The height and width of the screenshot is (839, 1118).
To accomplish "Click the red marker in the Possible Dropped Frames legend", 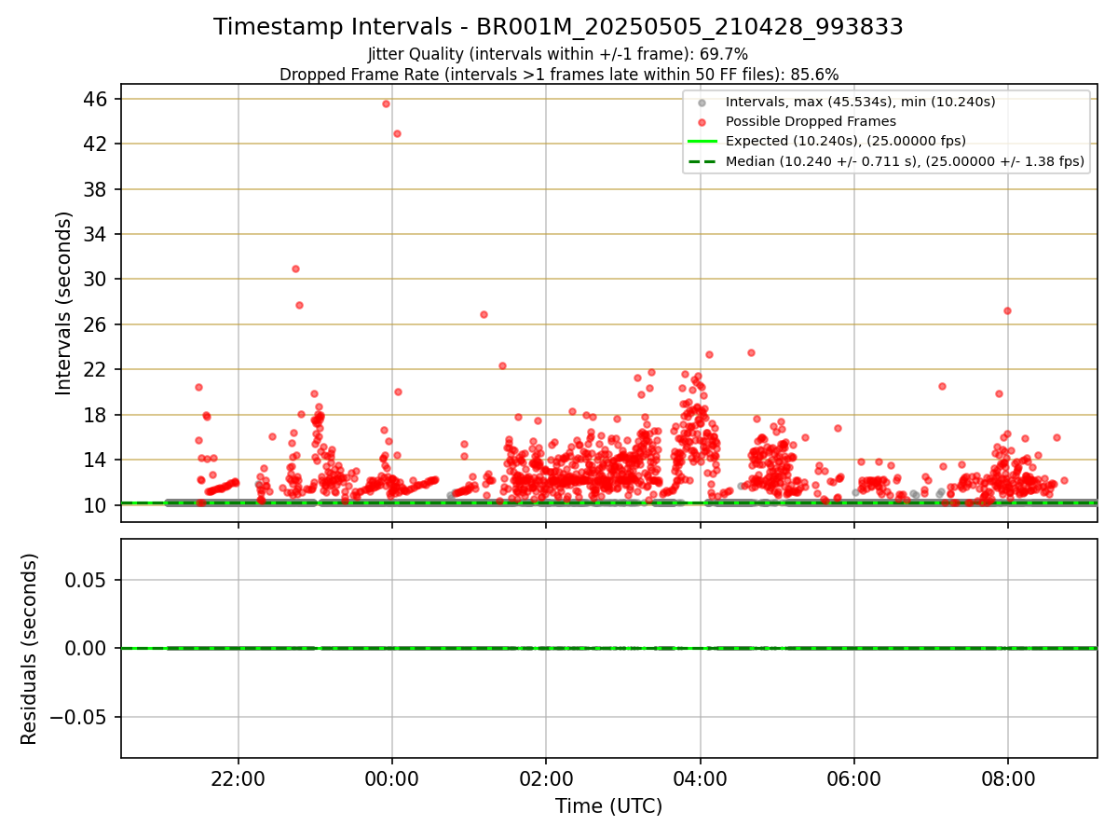I will coord(702,121).
